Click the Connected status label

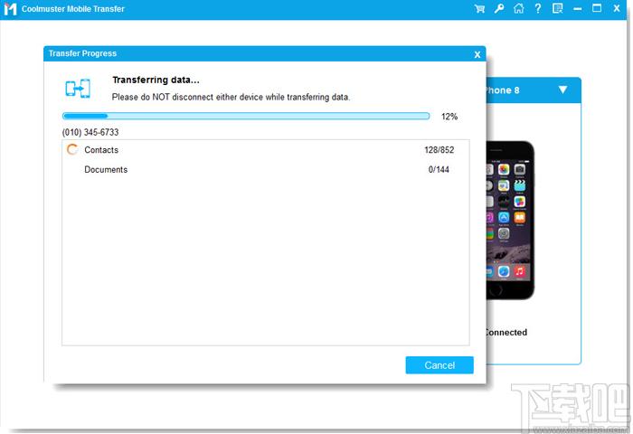[x=505, y=332]
